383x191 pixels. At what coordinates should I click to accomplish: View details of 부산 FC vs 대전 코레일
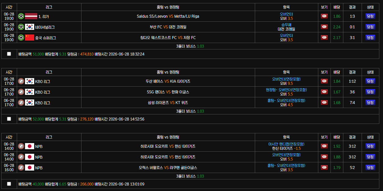(x=324, y=27)
